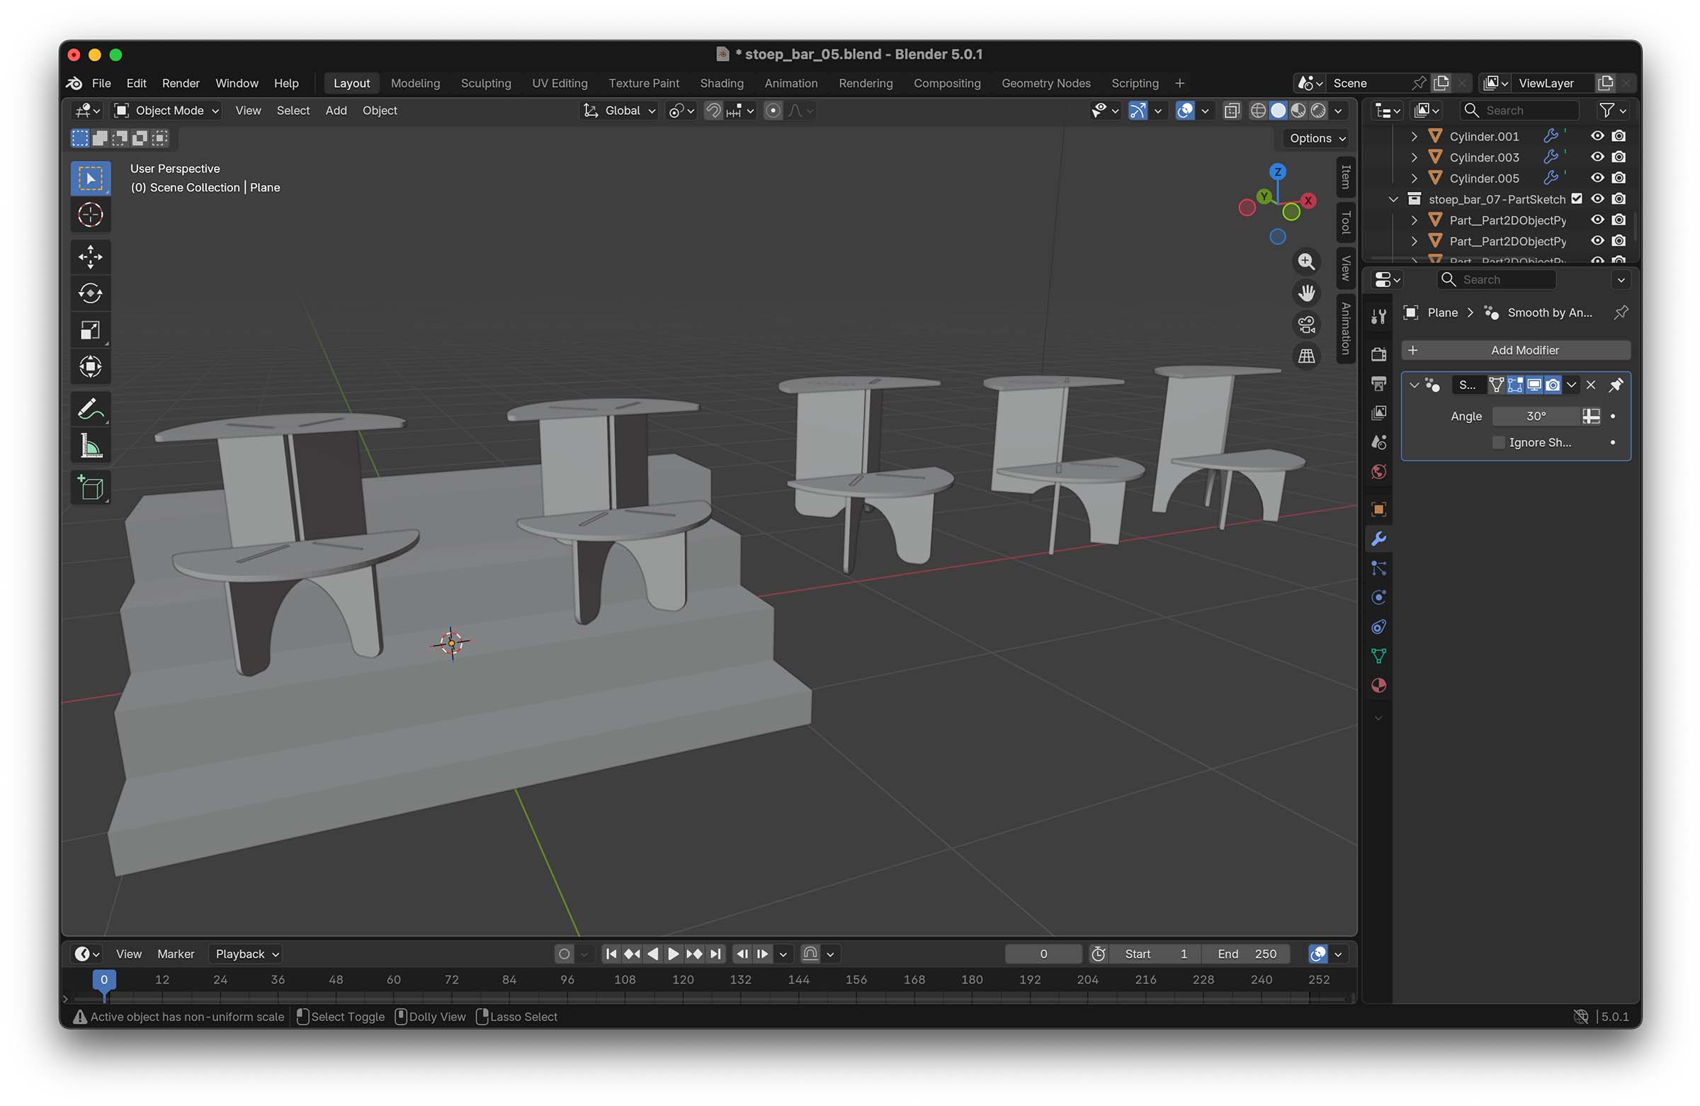
Task: Open the Object Mode dropdown
Action: (x=168, y=111)
